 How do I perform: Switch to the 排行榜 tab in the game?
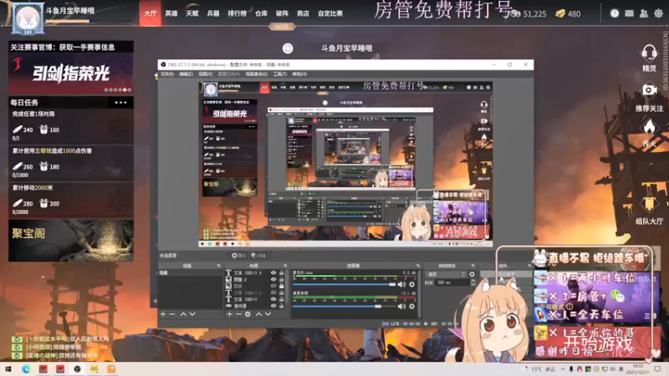point(237,13)
